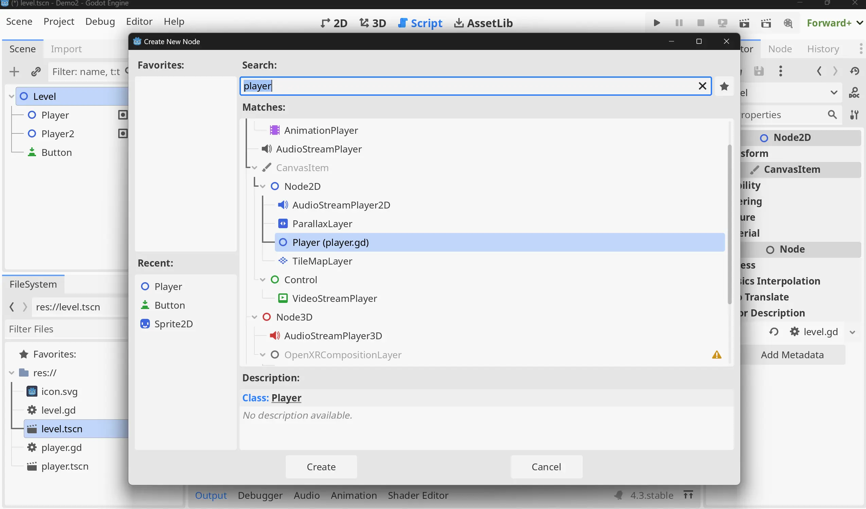
Task: Click the OpenXRCompositionLayer warning icon
Action: 717,355
